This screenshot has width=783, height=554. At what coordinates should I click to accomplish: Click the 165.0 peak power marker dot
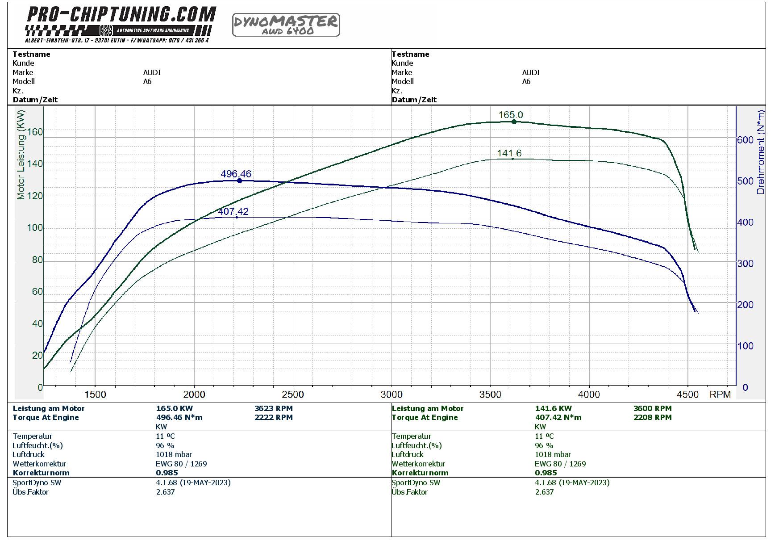point(514,122)
